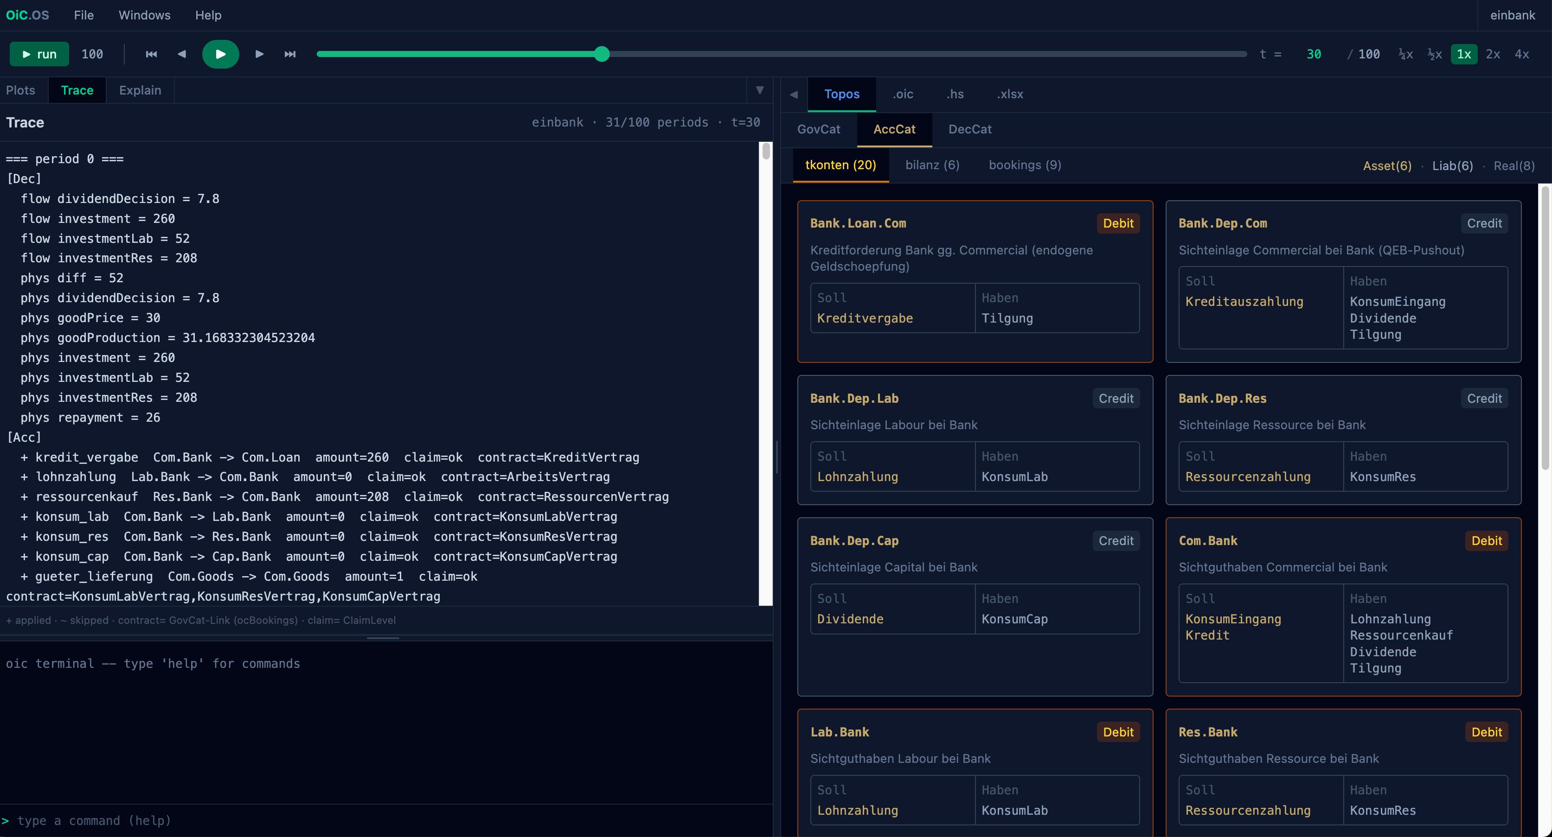This screenshot has width=1552, height=837.
Task: Open the Bank.Loan.Com account card title
Action: (858, 223)
